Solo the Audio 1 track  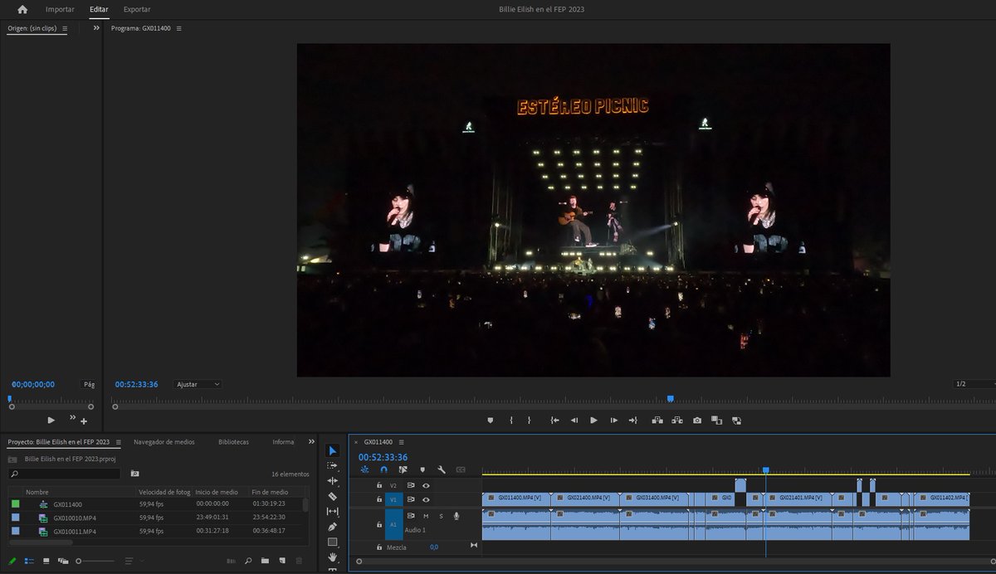(x=441, y=516)
